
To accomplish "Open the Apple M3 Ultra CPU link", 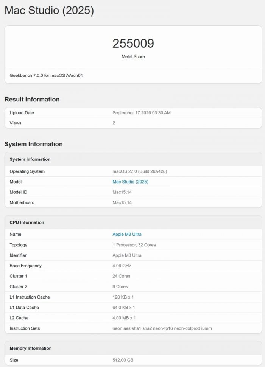I will (127, 234).
